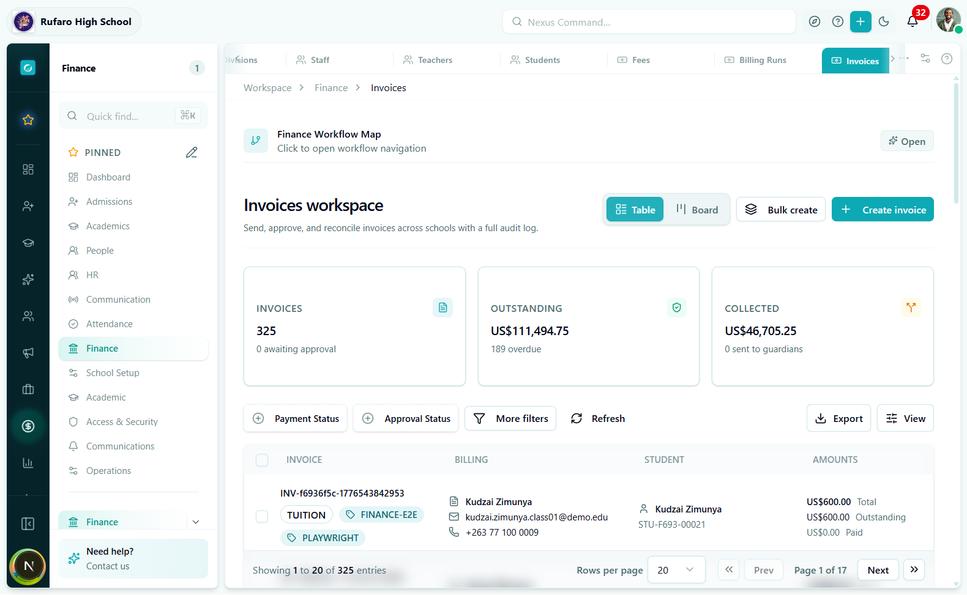Open help question mark in top bar

[x=838, y=22]
